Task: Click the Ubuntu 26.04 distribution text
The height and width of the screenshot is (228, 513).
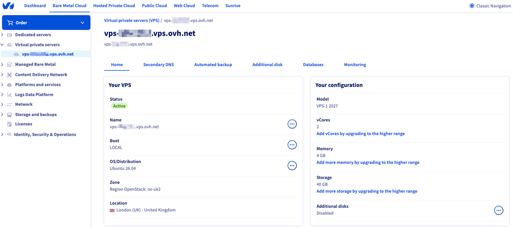Action: click(x=123, y=168)
